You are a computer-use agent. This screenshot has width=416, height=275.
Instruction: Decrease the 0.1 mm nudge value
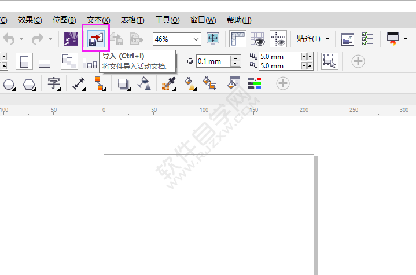pyautogui.click(x=235, y=64)
